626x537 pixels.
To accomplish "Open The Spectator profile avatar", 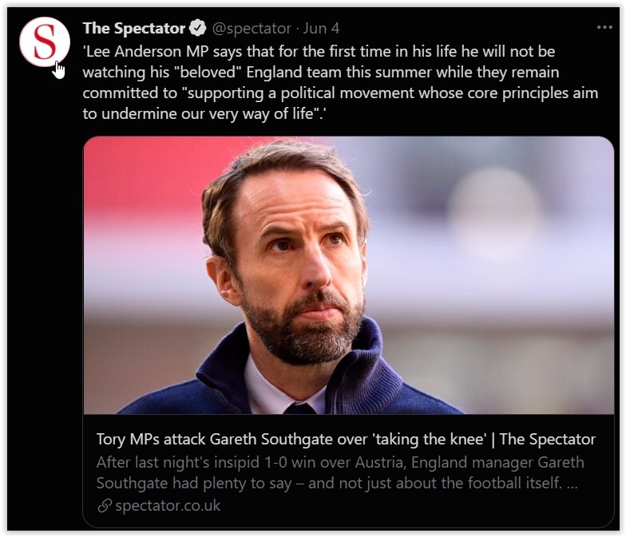I will point(44,42).
